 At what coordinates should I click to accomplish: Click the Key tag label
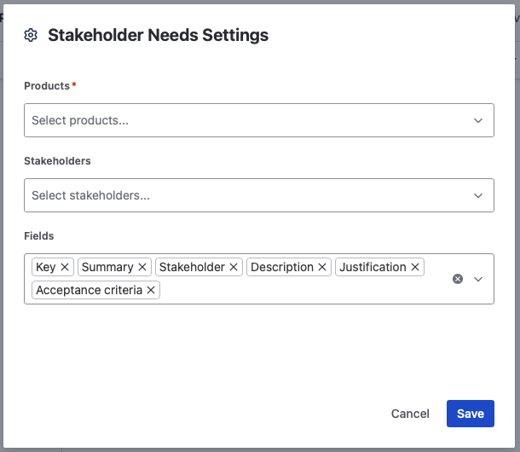point(46,267)
